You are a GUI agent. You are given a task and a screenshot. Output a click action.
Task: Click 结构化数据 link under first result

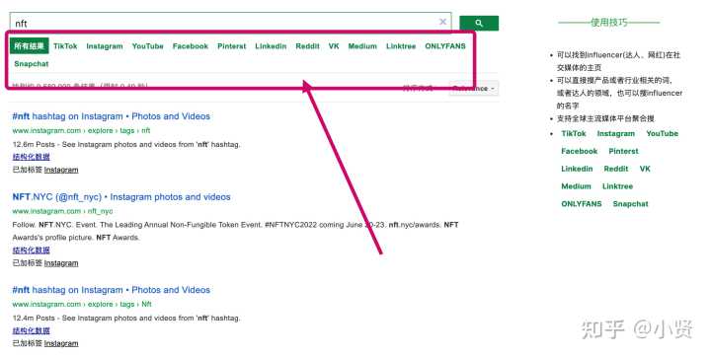32,157
